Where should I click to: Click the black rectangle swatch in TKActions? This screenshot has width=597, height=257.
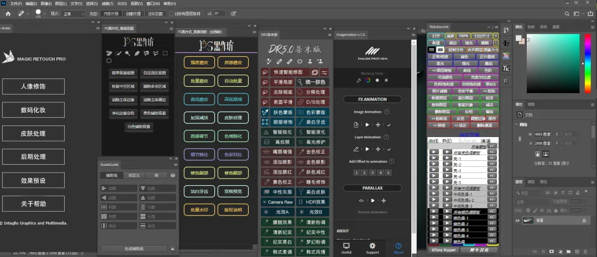[x=432, y=50]
